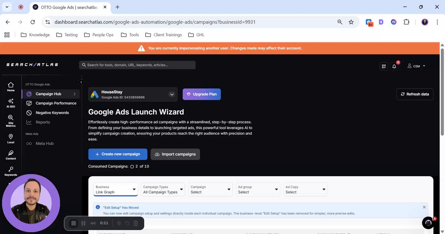Viewport: 445px width, 234px height.
Task: Switch to the OTTO Google Ads browser tab
Action: click(69, 7)
